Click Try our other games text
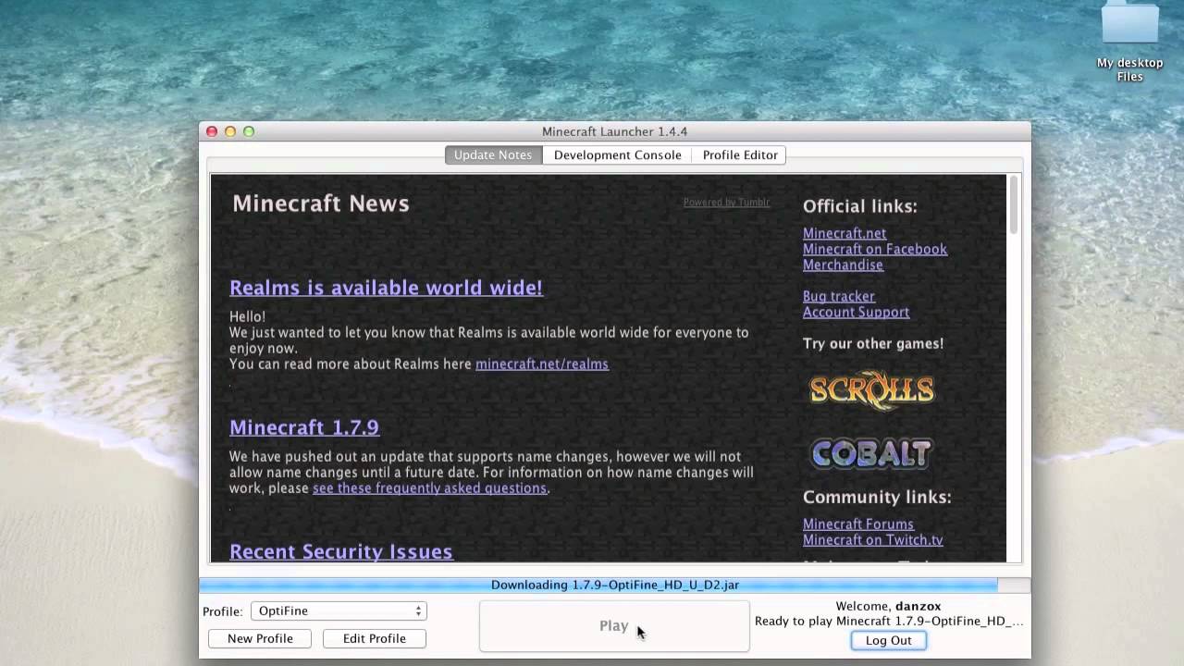 873,343
